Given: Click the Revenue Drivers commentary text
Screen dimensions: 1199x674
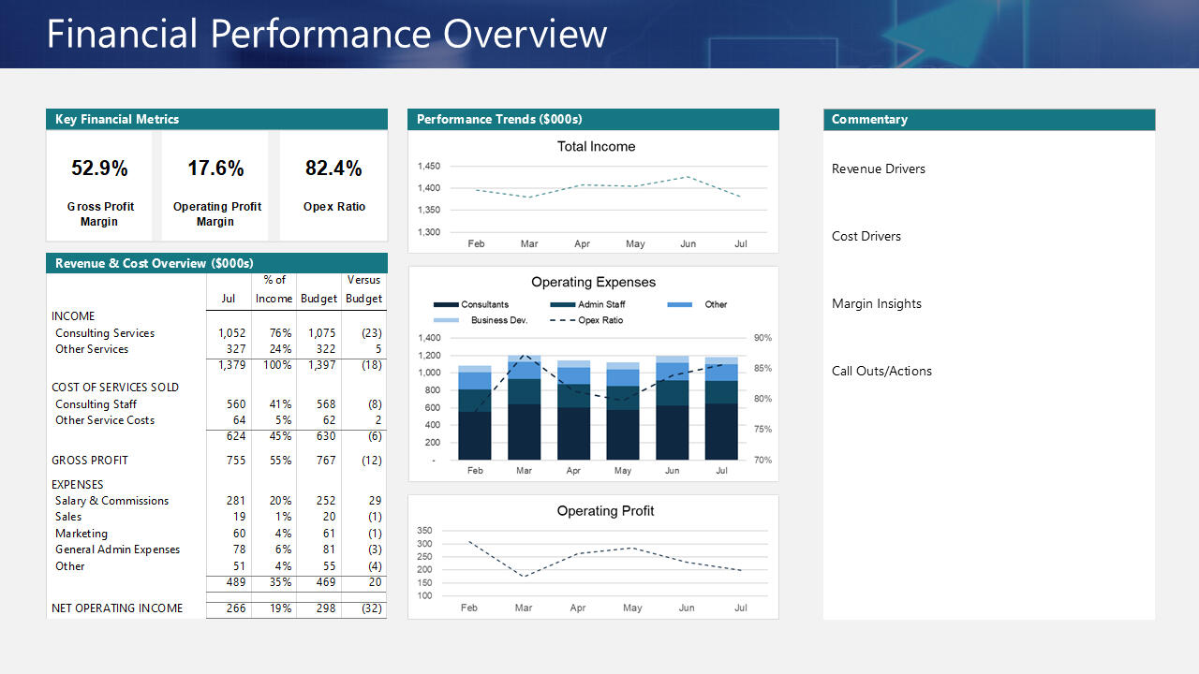Looking at the screenshot, I should 878,168.
